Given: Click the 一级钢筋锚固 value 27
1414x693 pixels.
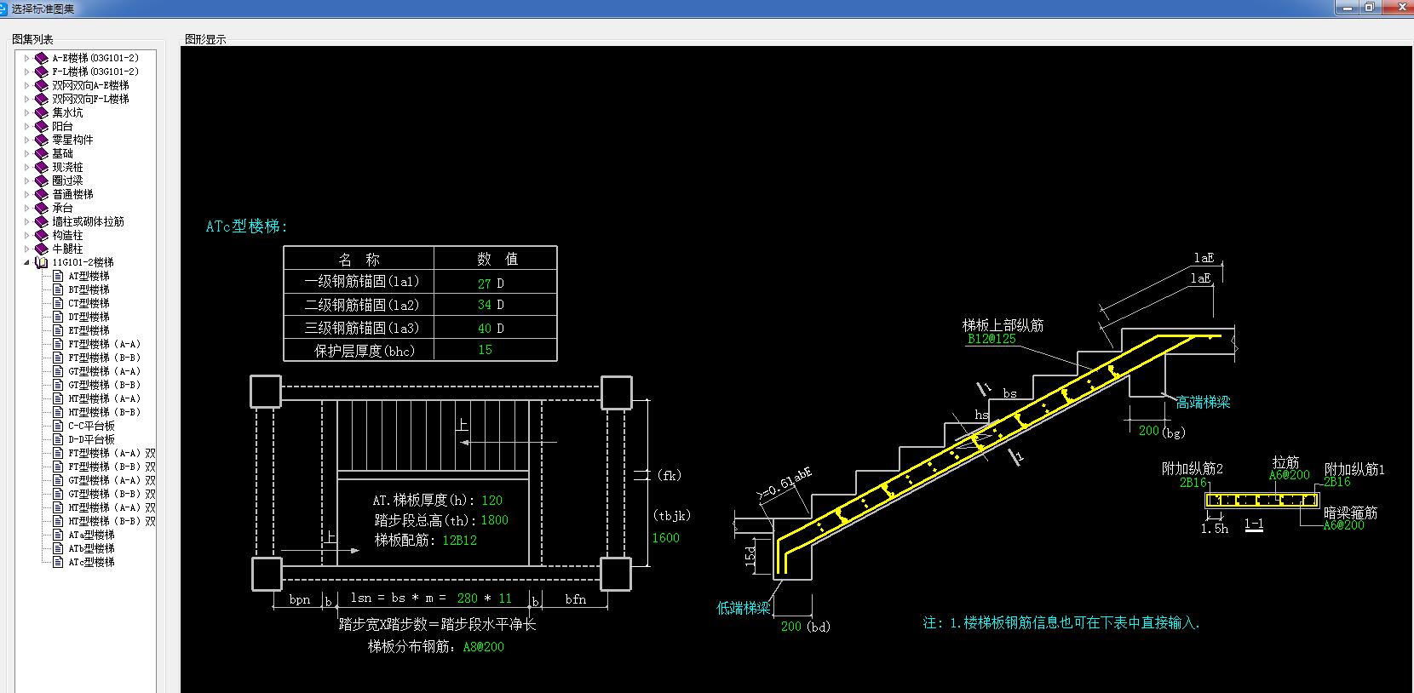Looking at the screenshot, I should click(485, 283).
